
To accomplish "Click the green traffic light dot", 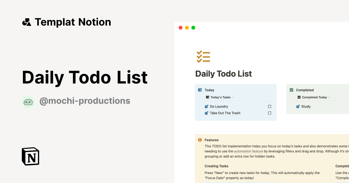I will click(193, 27).
